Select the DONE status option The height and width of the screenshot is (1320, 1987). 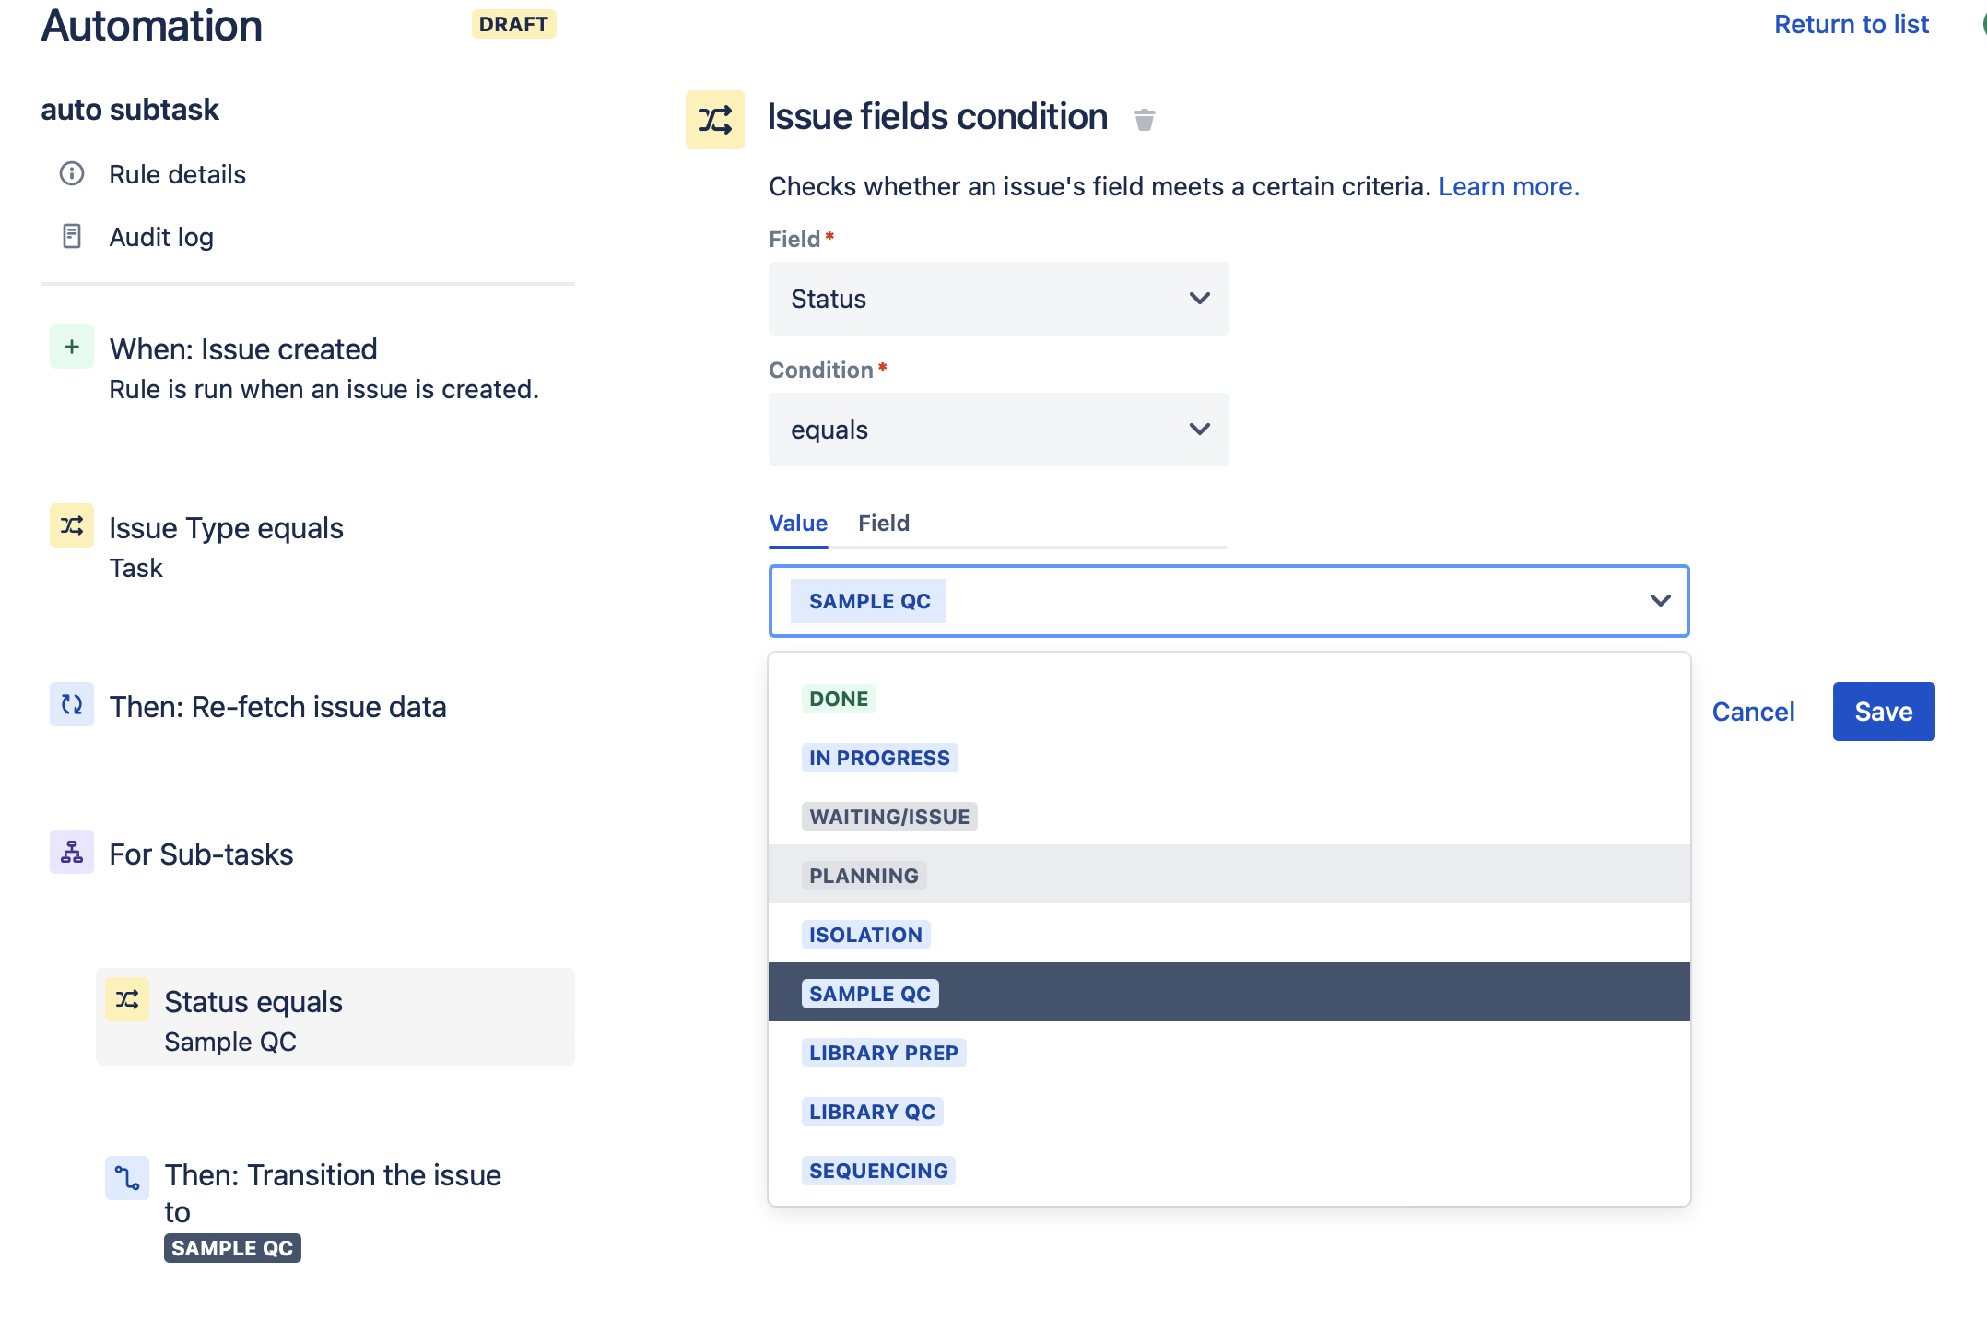(x=839, y=699)
